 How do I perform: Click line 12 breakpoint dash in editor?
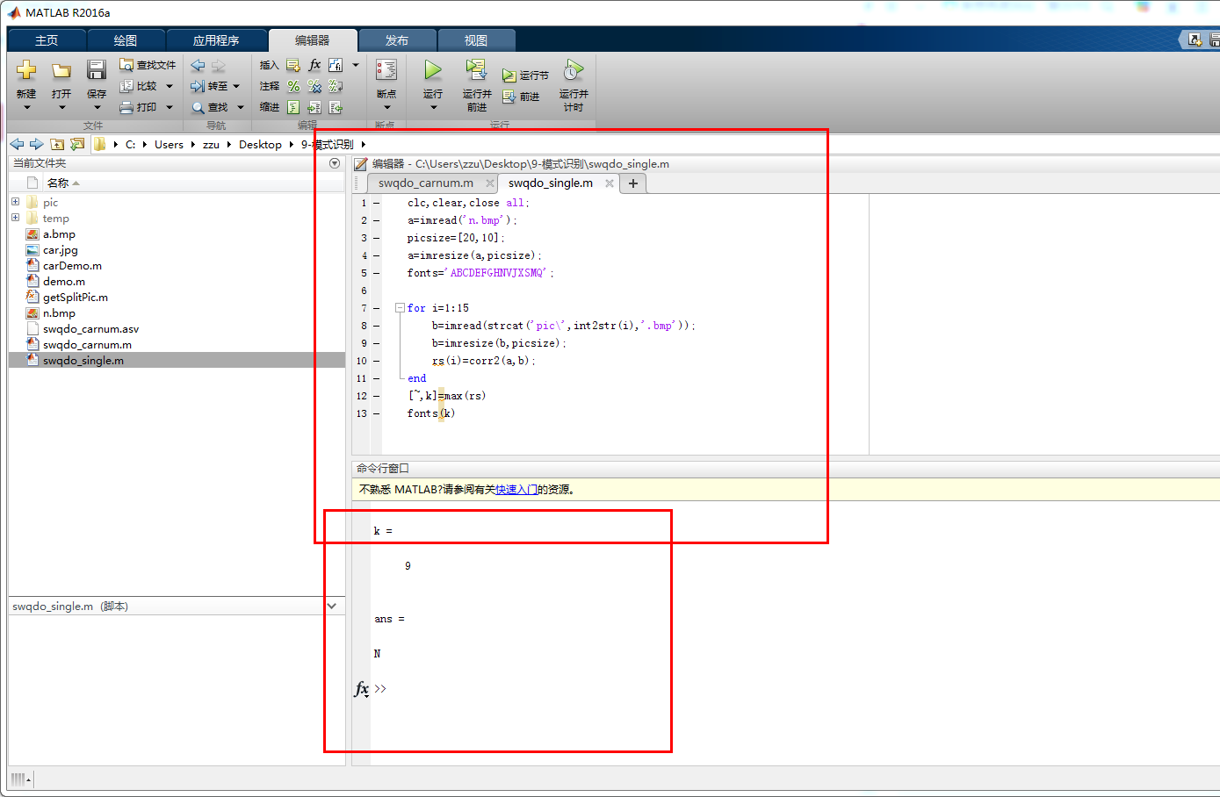[376, 396]
